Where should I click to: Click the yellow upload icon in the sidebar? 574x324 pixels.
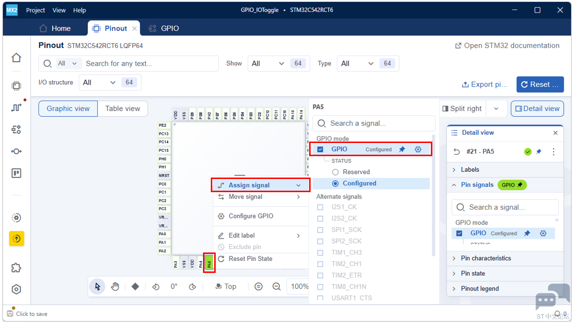[17, 239]
